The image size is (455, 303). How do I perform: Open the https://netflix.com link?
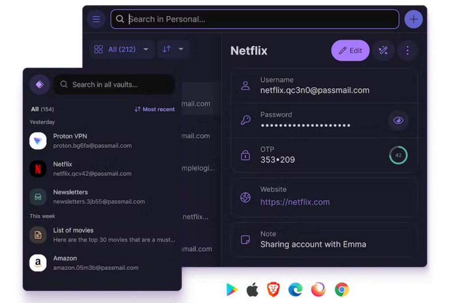click(x=295, y=202)
